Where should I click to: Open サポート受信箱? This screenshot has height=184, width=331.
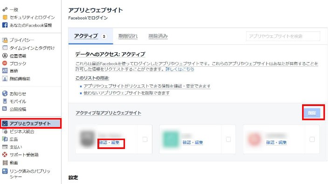(24, 155)
